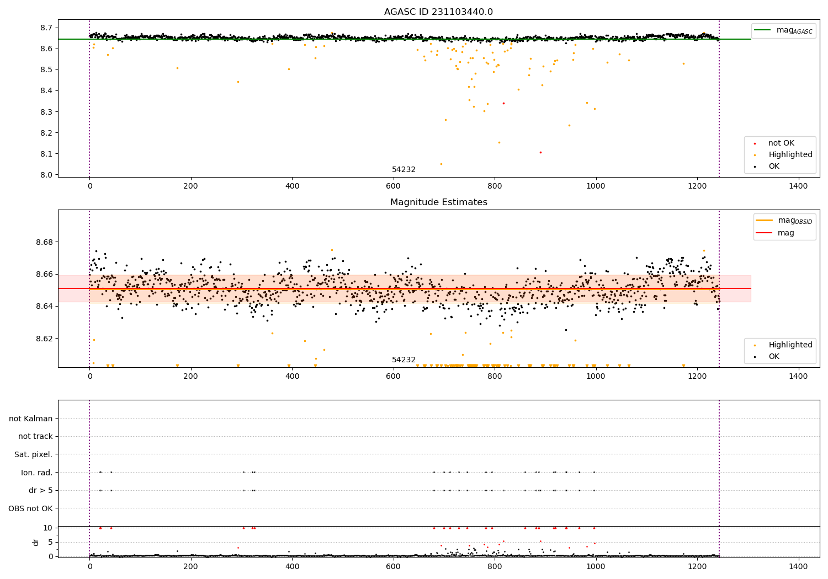Click the "8.62" y-tick of middle plot
The image size is (828, 579).
(44, 338)
